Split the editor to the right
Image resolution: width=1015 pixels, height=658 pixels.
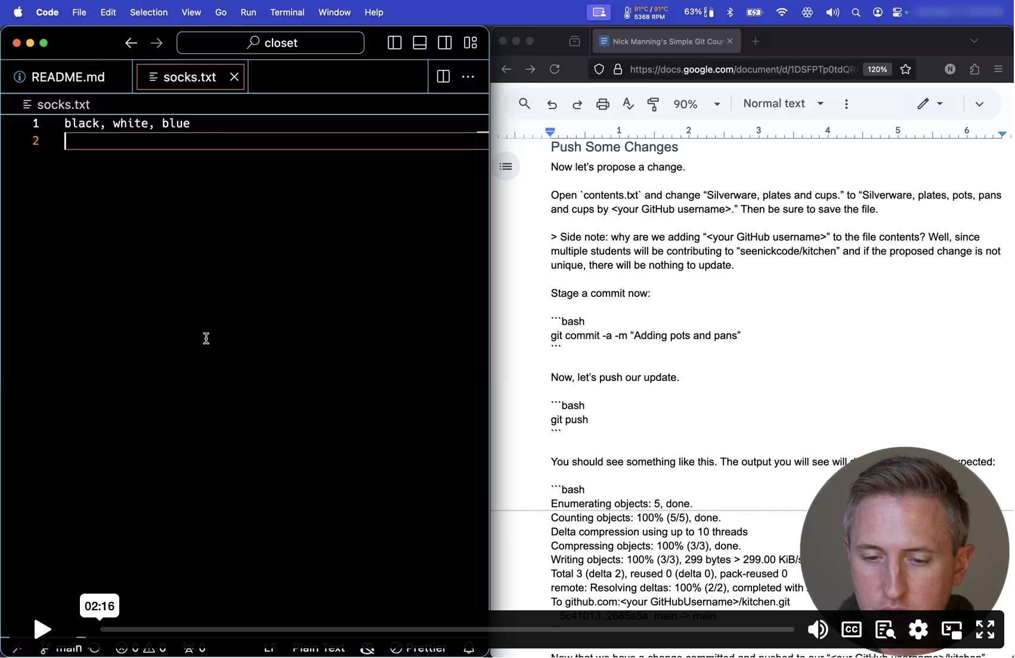pyautogui.click(x=443, y=77)
